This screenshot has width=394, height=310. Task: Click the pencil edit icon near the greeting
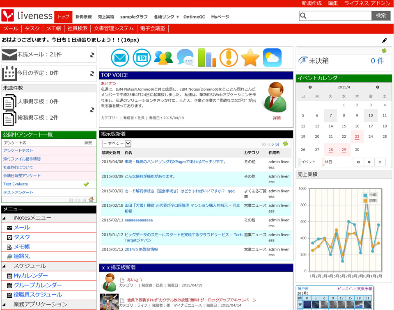(385, 41)
